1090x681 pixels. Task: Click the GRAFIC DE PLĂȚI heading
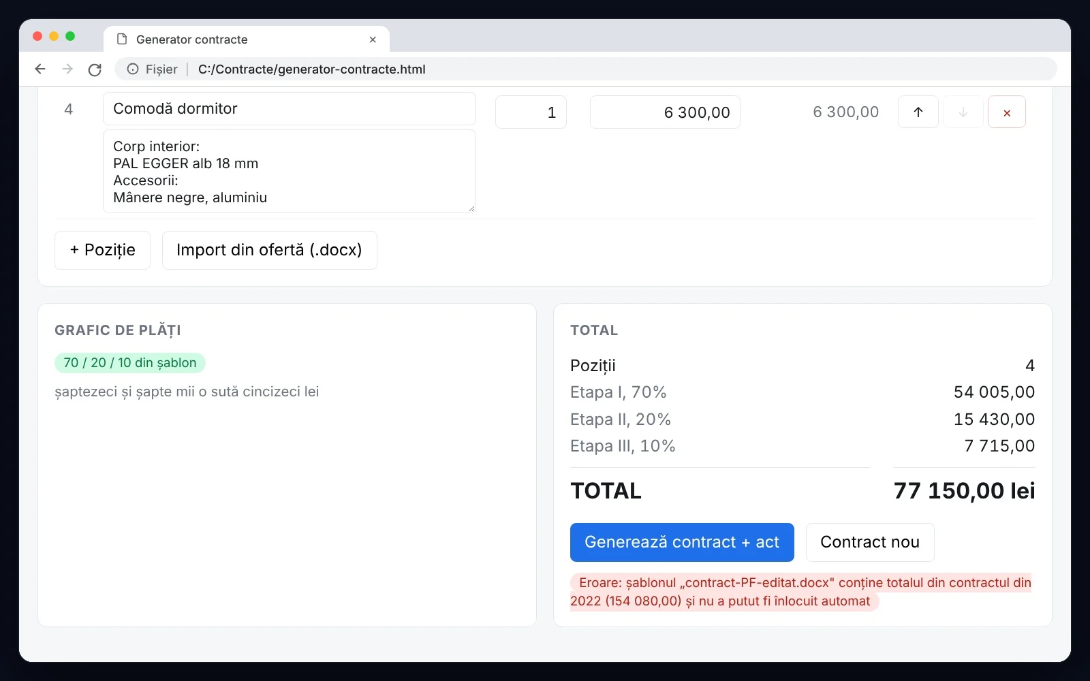pos(118,330)
